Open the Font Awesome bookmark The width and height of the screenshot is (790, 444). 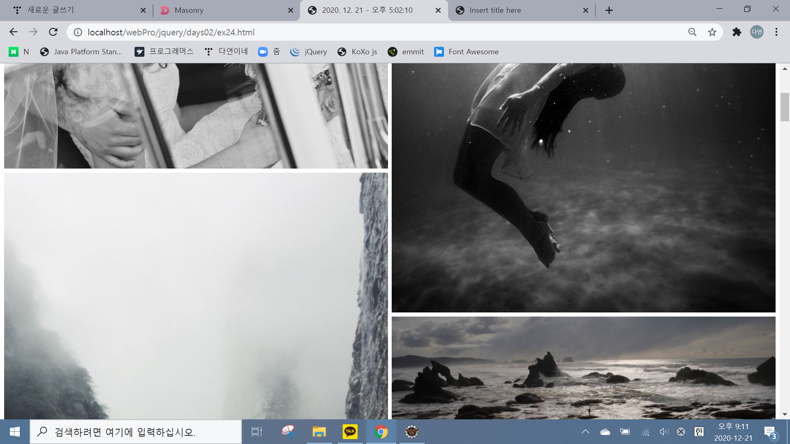click(467, 52)
